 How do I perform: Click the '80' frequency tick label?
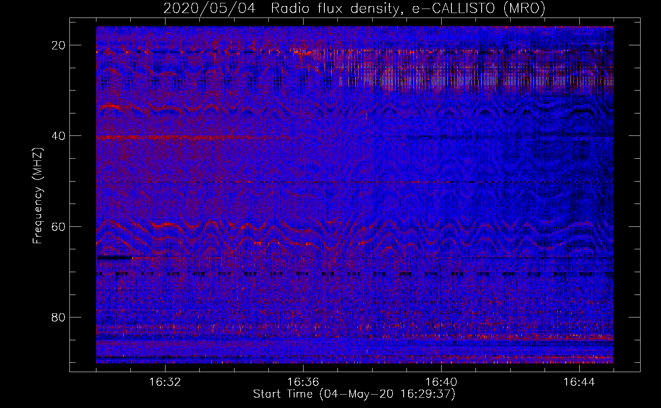(59, 317)
